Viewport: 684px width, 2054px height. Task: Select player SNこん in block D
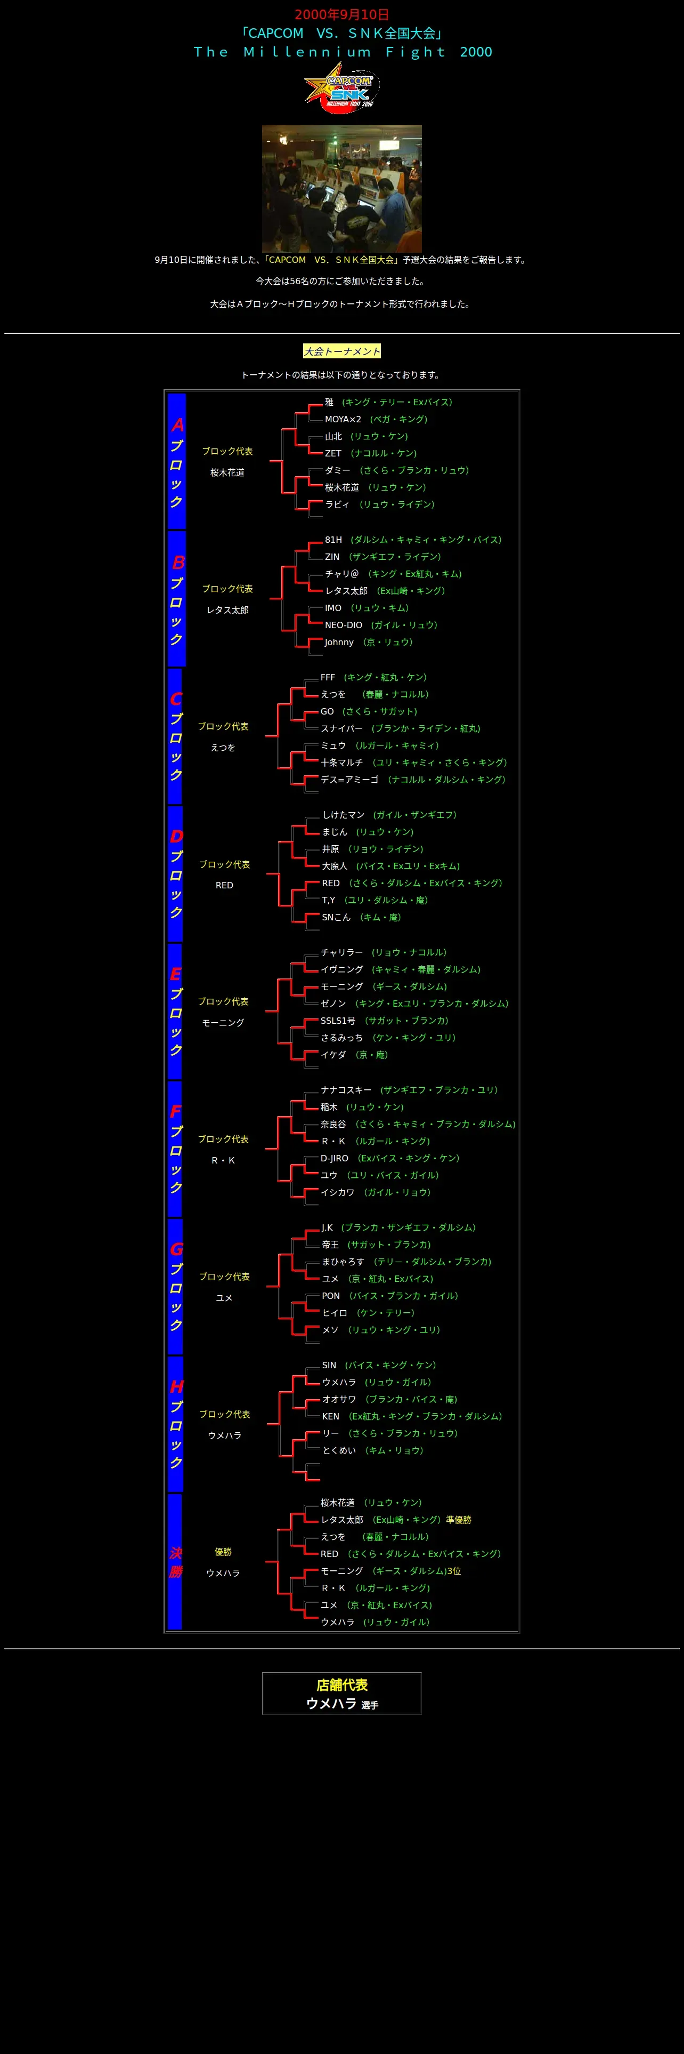click(x=336, y=918)
